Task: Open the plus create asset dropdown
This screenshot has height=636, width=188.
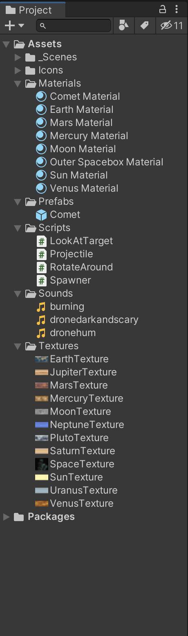Action: [x=14, y=25]
